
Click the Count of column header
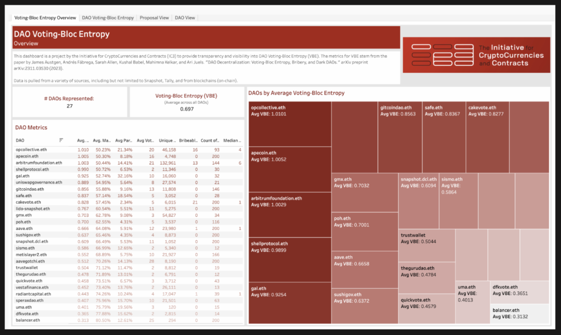tap(210, 140)
